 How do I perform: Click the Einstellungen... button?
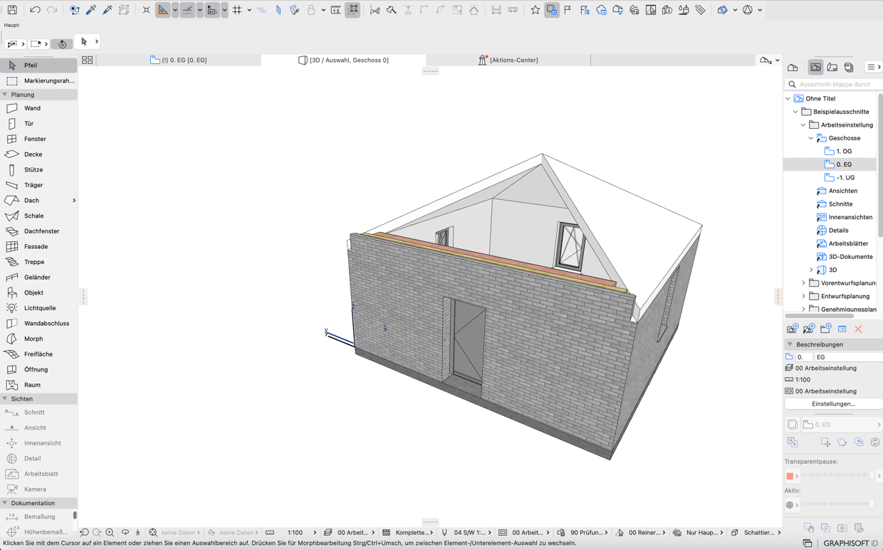(833, 404)
